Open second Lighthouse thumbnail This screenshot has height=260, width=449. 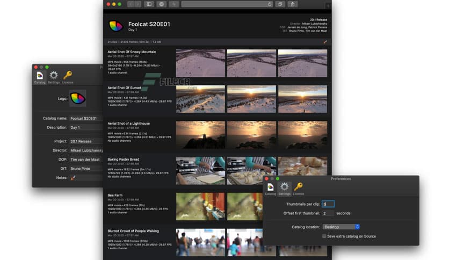point(251,135)
